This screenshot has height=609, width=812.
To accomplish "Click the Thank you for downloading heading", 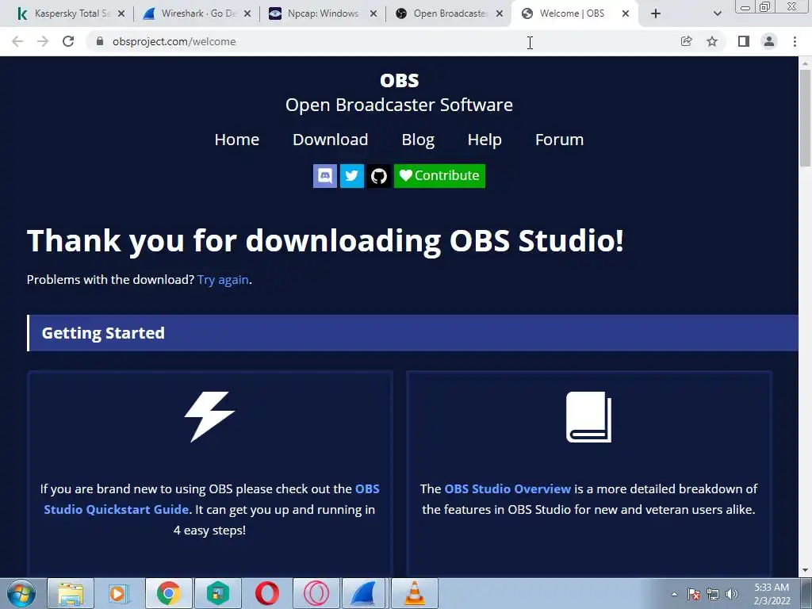I will [325, 241].
